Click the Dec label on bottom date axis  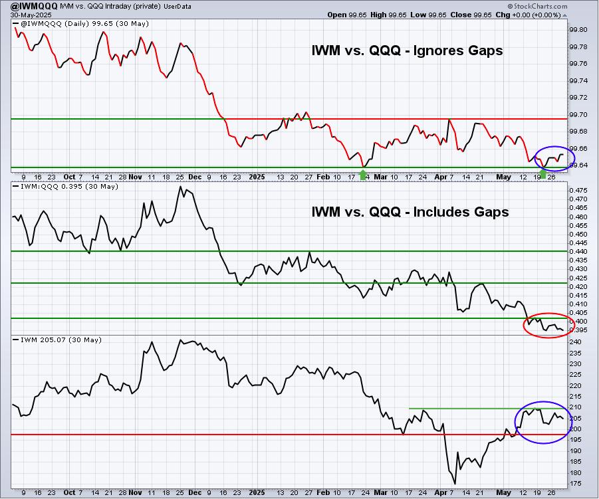click(195, 492)
